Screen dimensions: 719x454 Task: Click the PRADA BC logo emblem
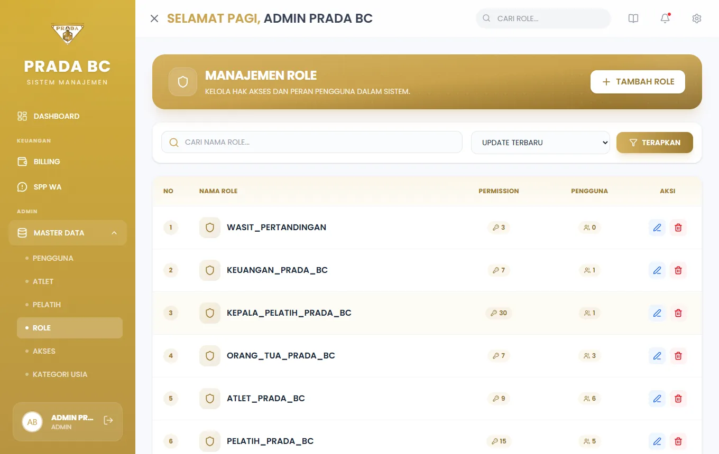point(68,34)
